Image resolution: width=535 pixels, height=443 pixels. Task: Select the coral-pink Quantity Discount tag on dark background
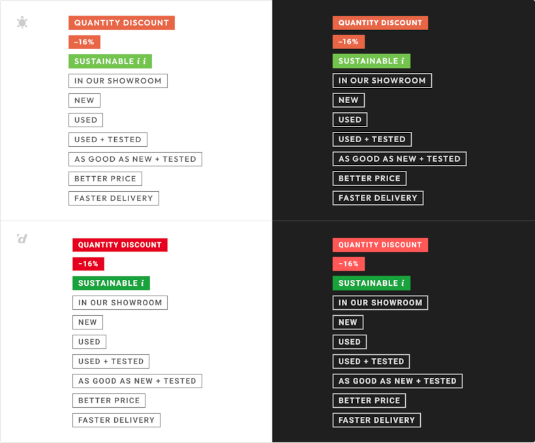[380, 245]
